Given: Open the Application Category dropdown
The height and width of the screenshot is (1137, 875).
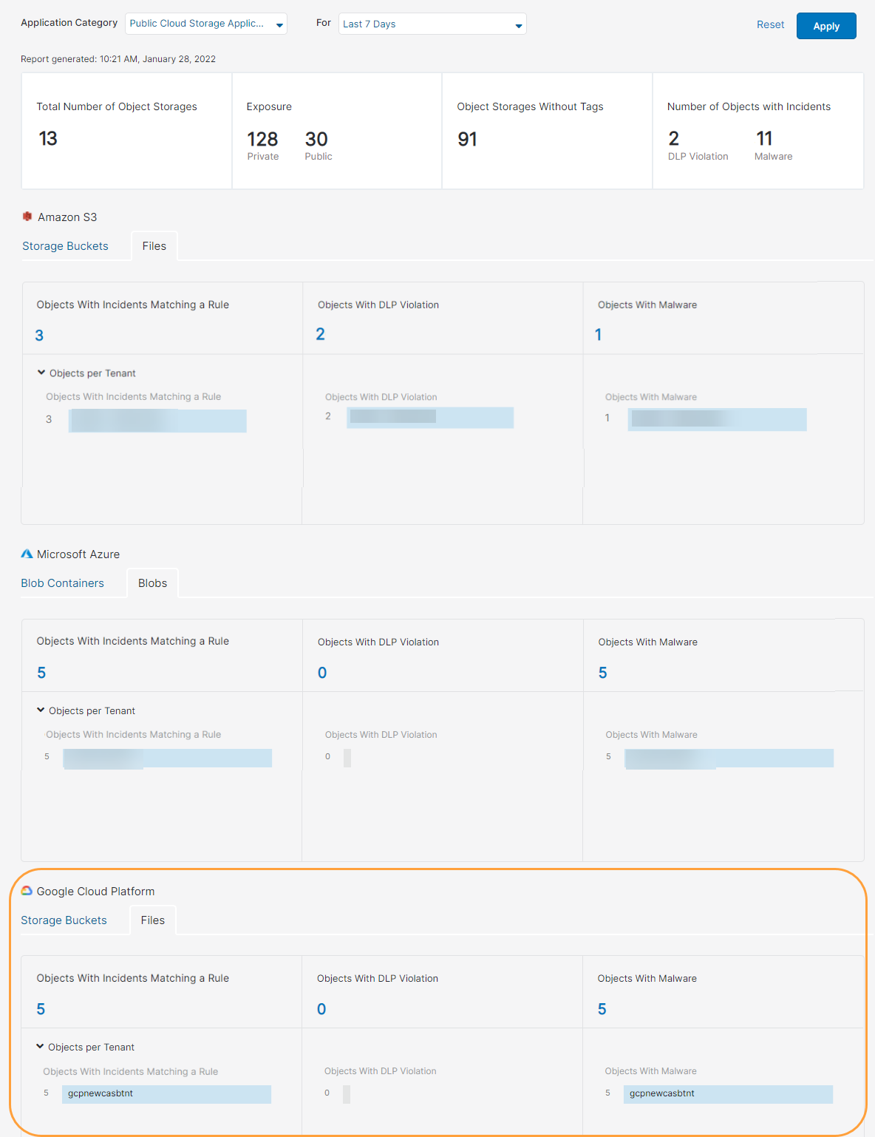Looking at the screenshot, I should click(205, 24).
